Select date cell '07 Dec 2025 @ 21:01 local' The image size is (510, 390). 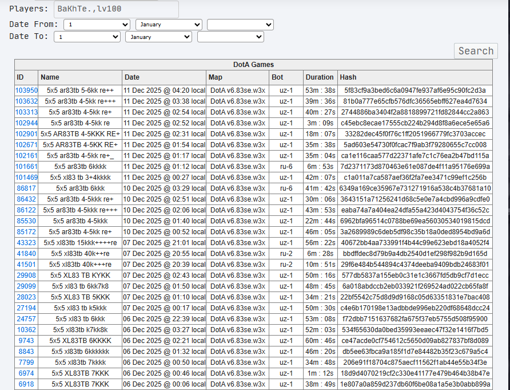tap(164, 243)
